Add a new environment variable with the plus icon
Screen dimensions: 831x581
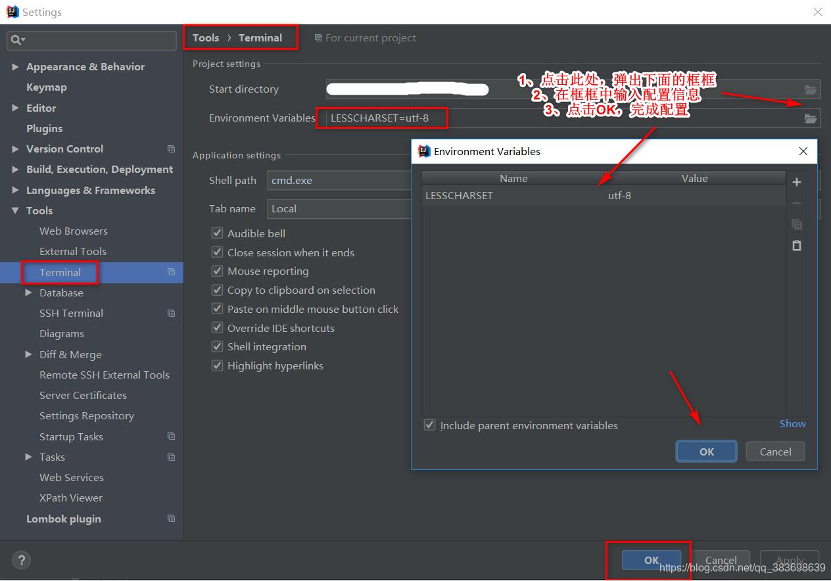coord(796,182)
